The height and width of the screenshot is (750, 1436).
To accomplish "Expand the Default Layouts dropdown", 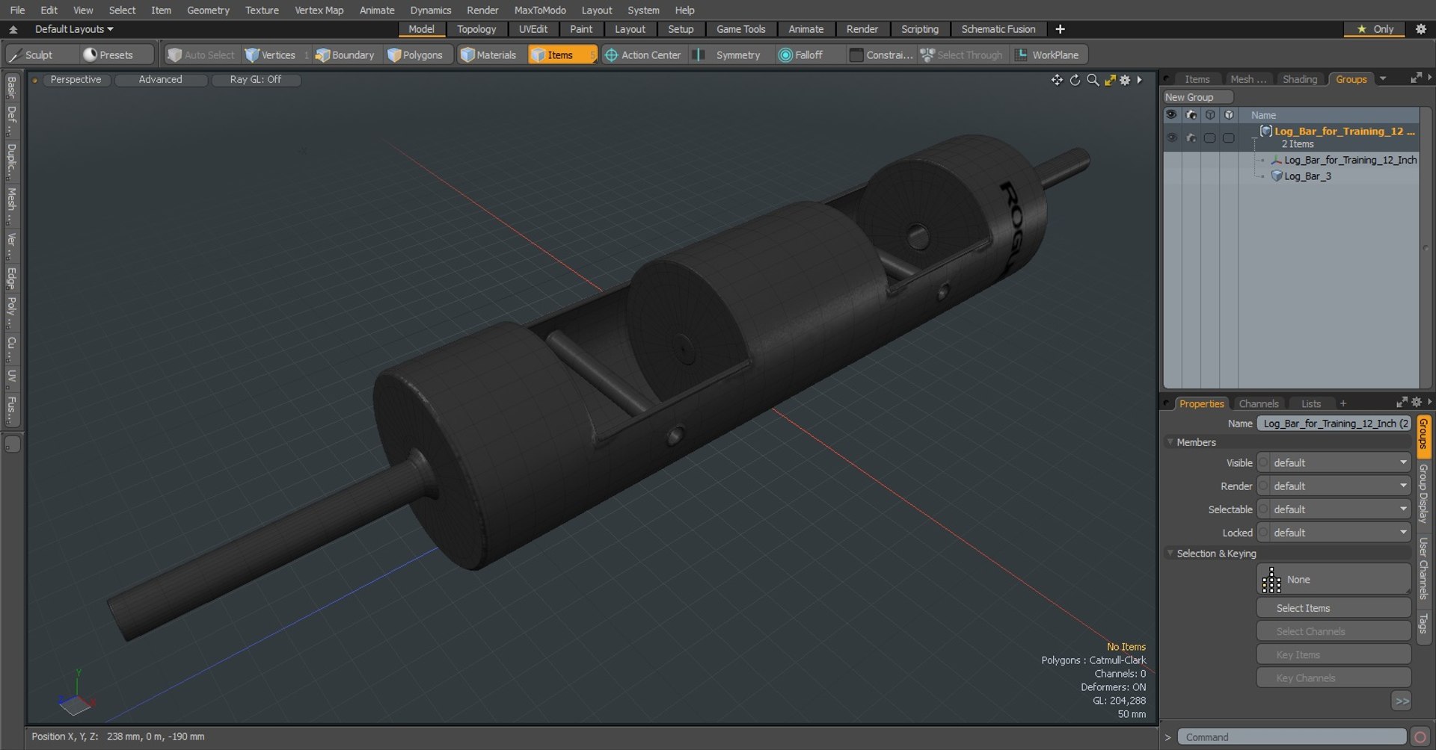I will (x=73, y=29).
